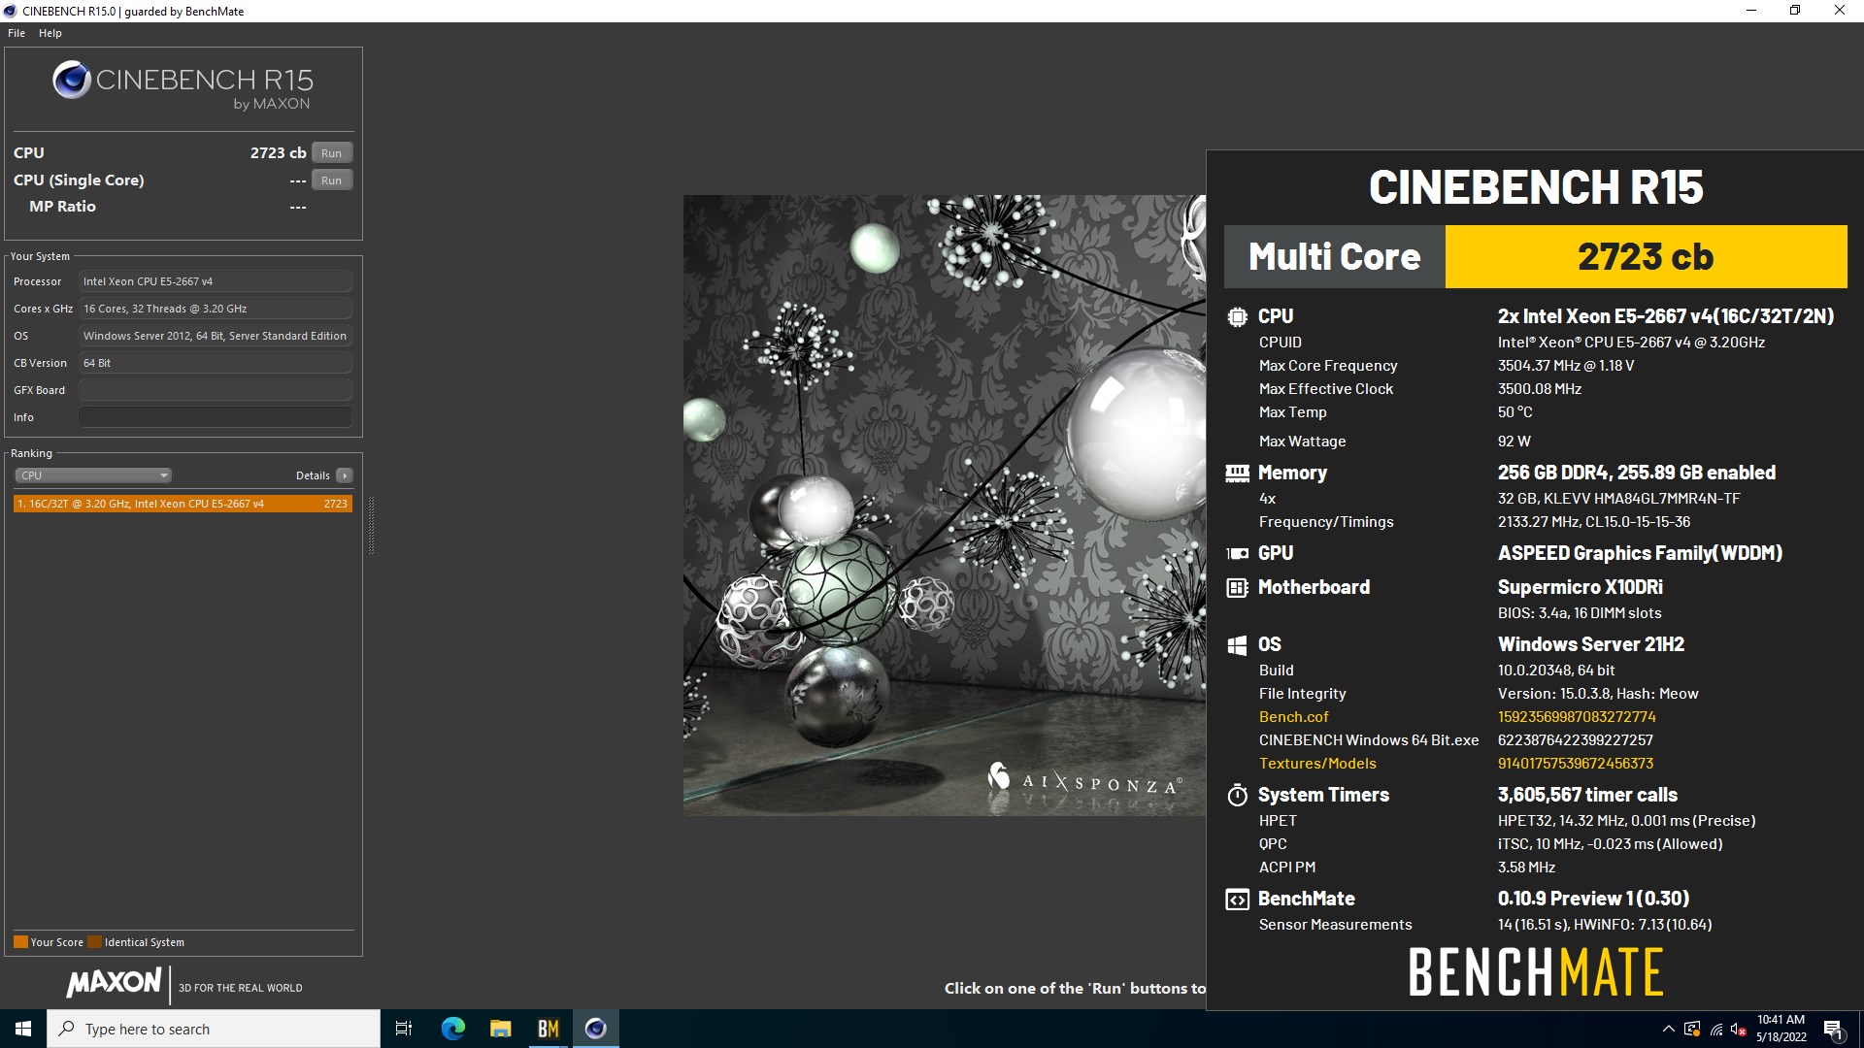The width and height of the screenshot is (1864, 1048).
Task: Open the Help menu
Action: point(50,33)
